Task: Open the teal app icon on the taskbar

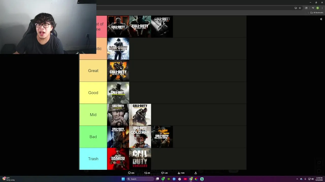Action: click(x=202, y=179)
